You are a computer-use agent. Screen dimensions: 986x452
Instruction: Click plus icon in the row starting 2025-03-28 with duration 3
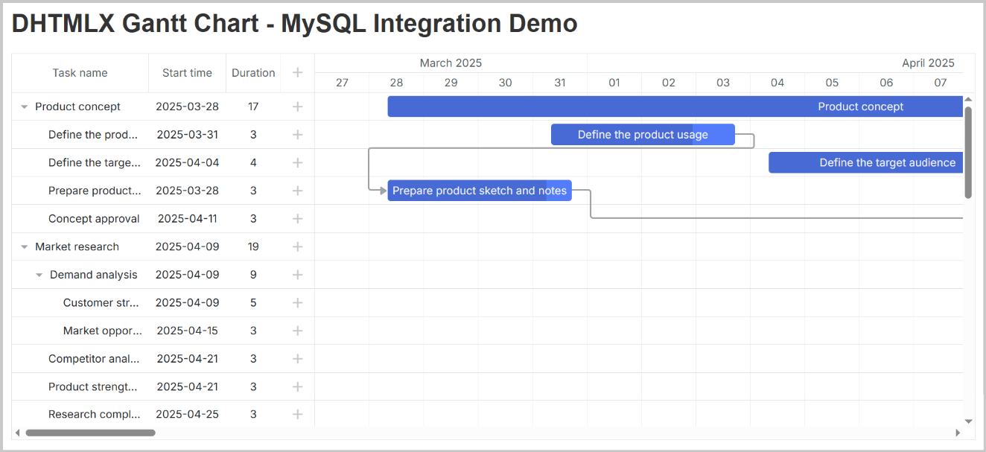297,191
